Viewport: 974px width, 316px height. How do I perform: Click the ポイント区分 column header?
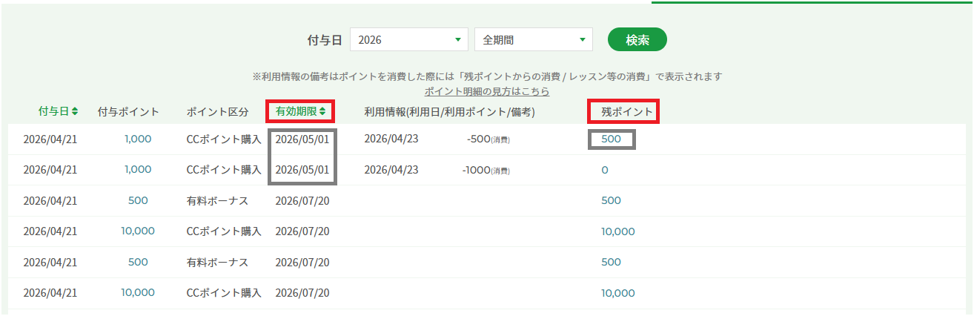click(x=217, y=112)
